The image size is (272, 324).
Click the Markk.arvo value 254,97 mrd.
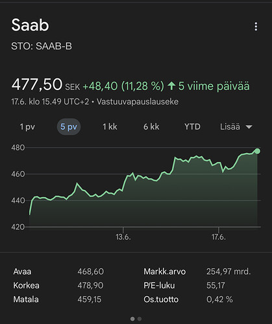click(229, 272)
